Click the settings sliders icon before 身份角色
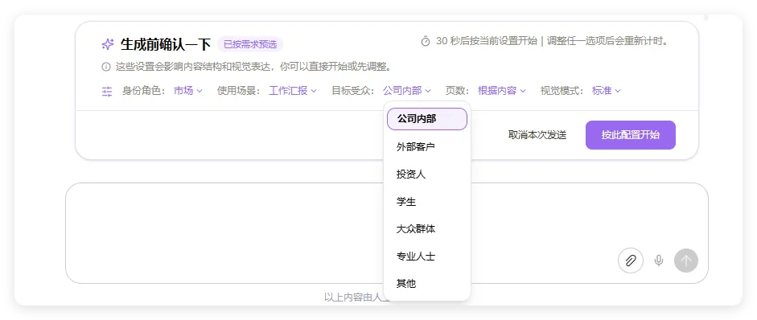The width and height of the screenshot is (757, 320). (x=107, y=91)
